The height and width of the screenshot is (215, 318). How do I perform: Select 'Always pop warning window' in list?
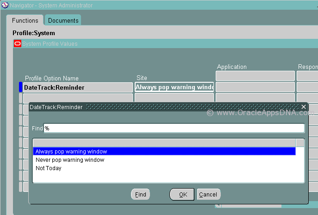164,151
